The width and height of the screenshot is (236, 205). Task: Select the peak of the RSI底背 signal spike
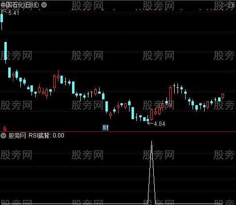(x=151, y=141)
